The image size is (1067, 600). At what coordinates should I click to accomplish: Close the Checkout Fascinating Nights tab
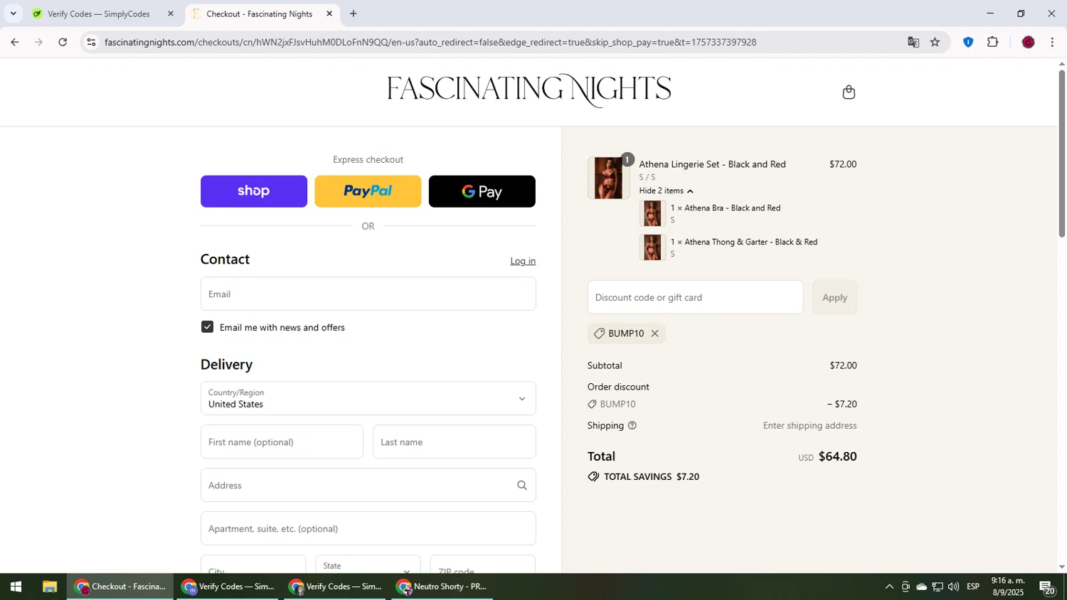coord(329,14)
